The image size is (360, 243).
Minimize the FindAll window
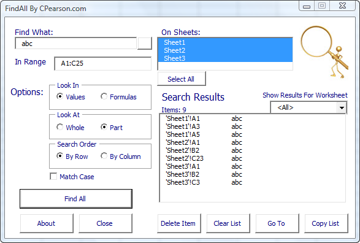click(307, 6)
